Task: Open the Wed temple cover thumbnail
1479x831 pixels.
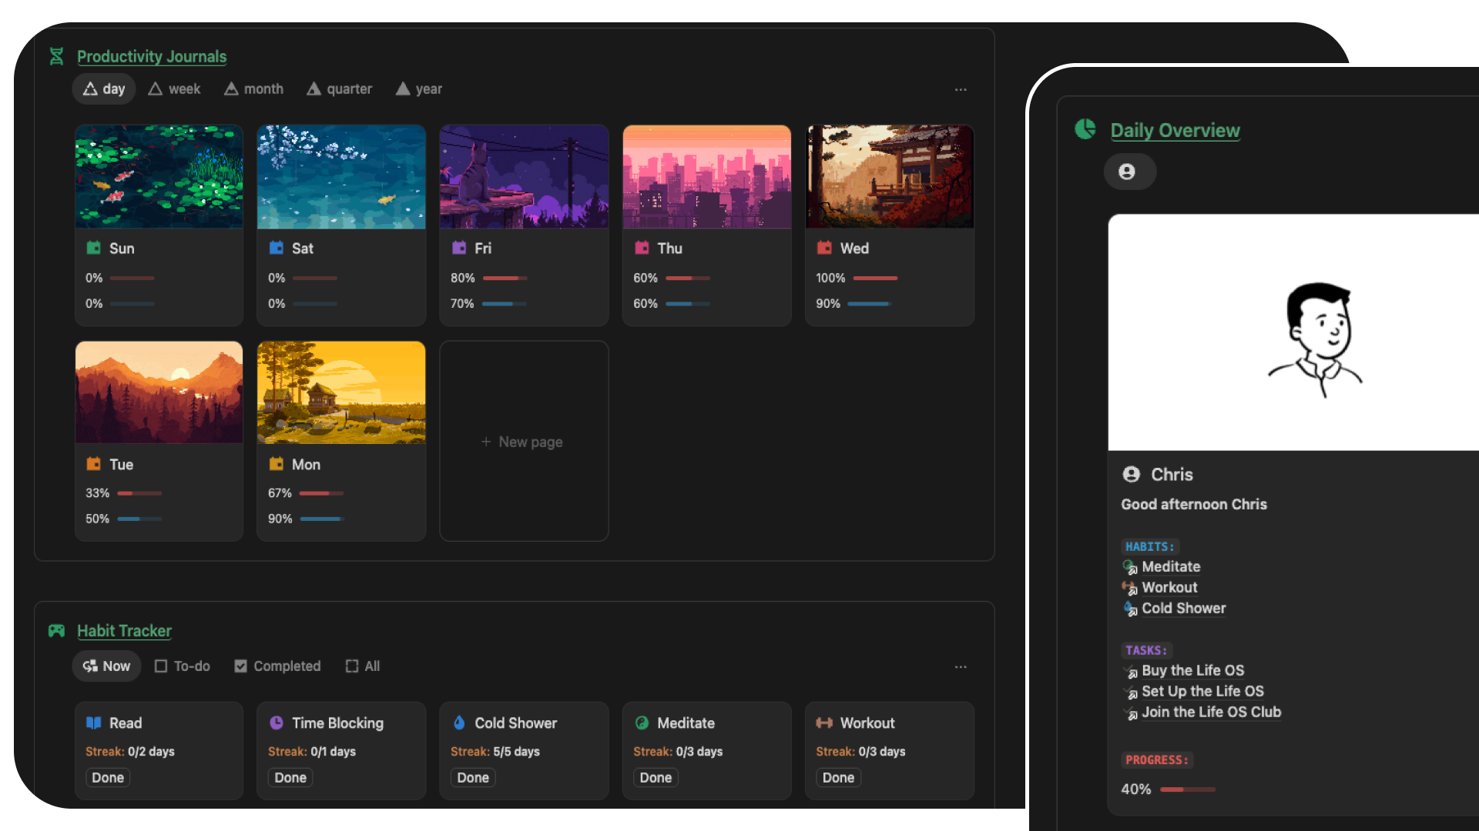Action: click(890, 176)
